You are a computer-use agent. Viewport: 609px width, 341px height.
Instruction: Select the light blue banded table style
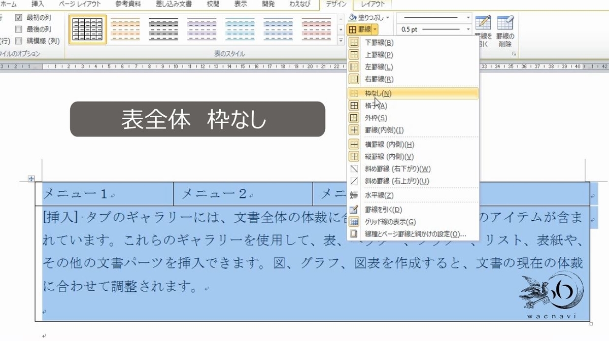click(x=241, y=29)
